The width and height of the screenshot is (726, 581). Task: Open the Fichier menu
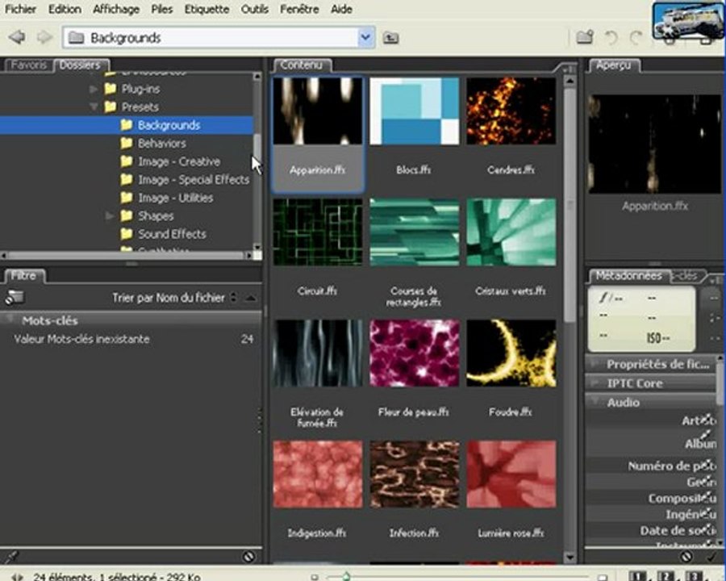(x=20, y=9)
